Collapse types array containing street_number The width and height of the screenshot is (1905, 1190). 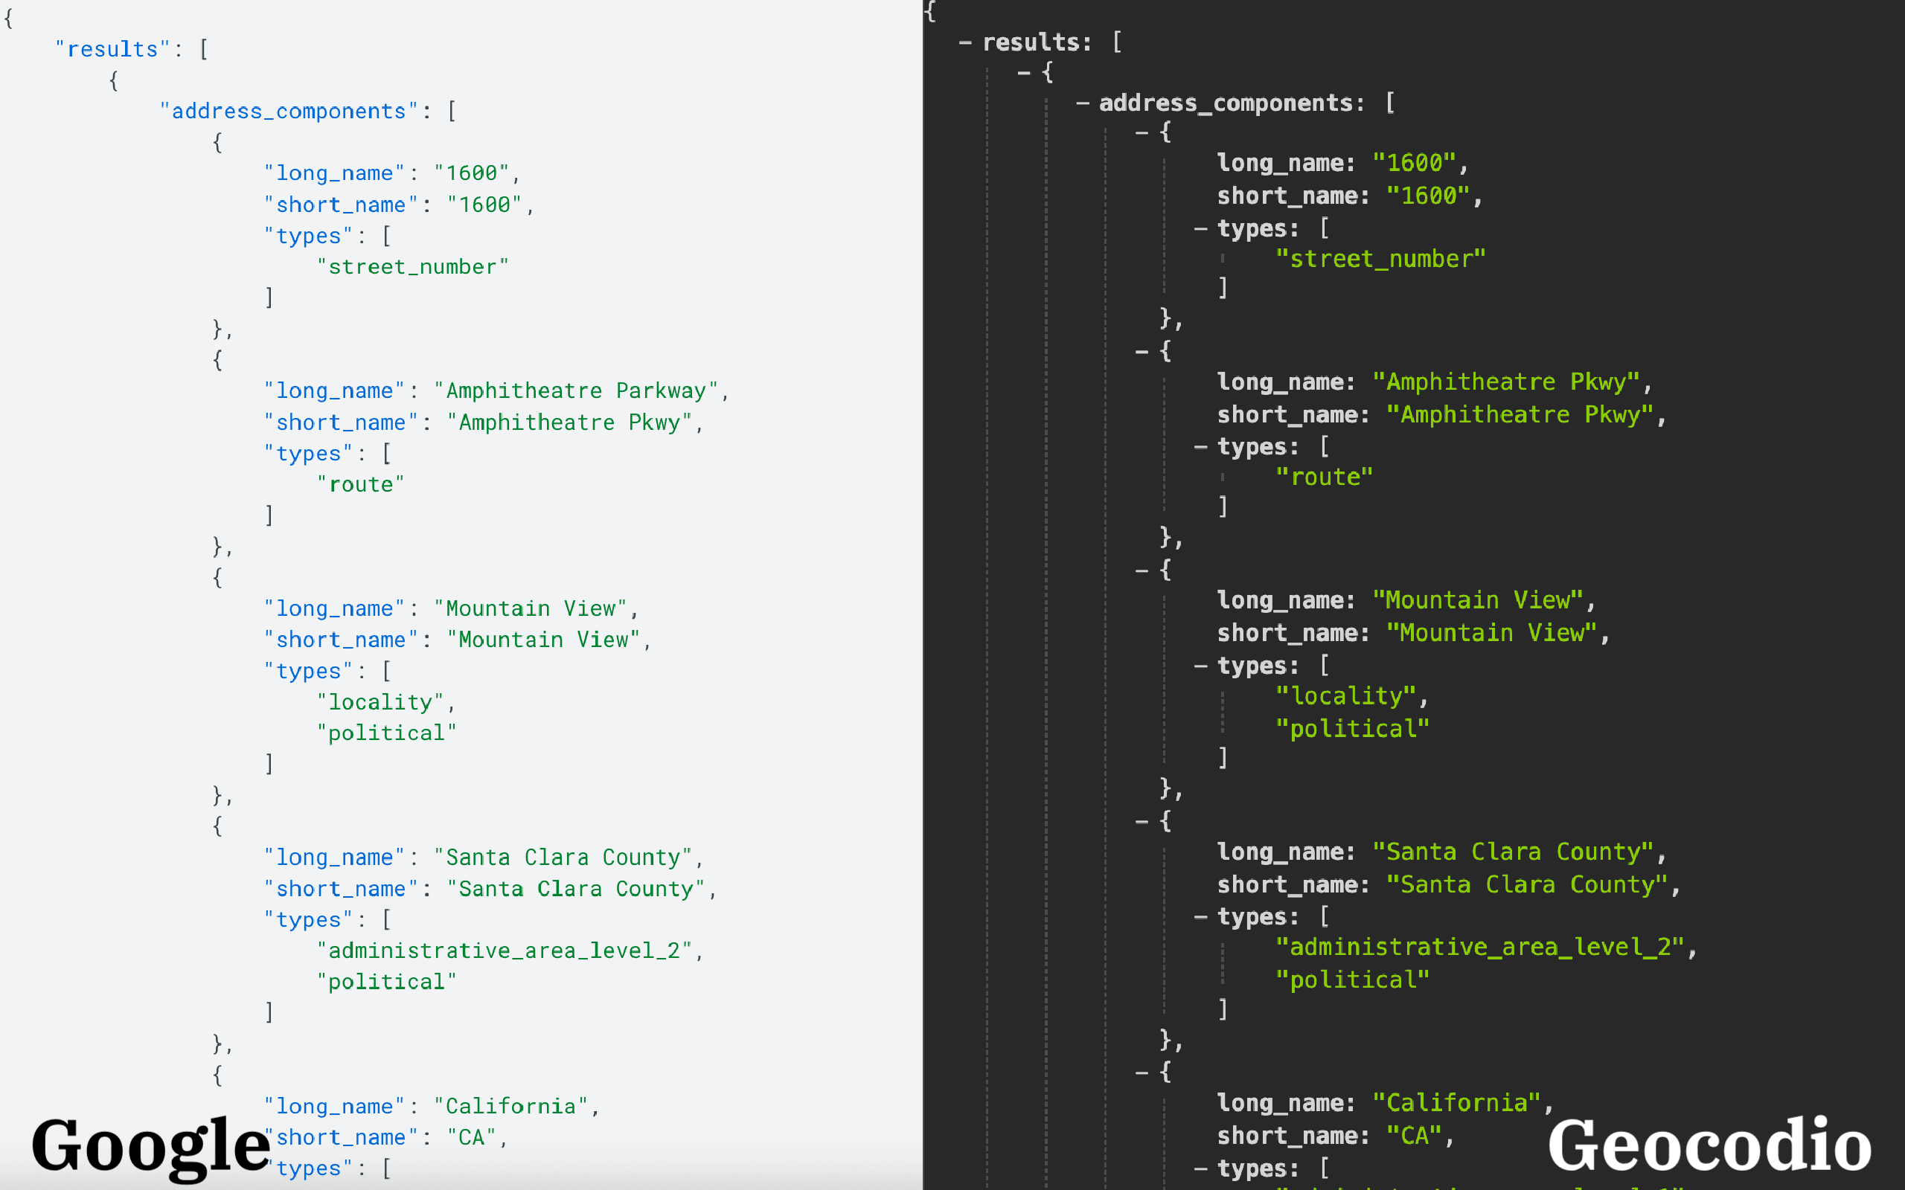(x=1200, y=230)
